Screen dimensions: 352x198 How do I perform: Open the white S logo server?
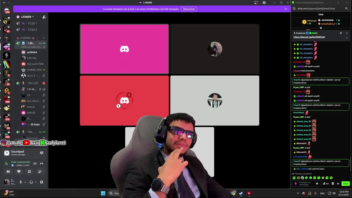7,55
